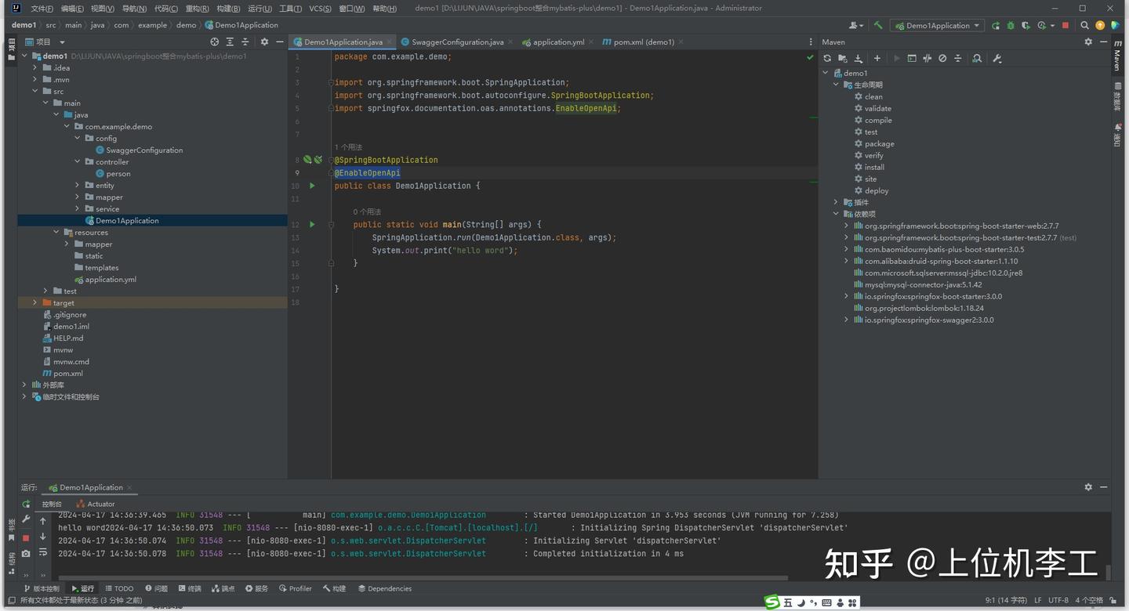Open the Demo1Application run configuration dropdown

coord(937,25)
